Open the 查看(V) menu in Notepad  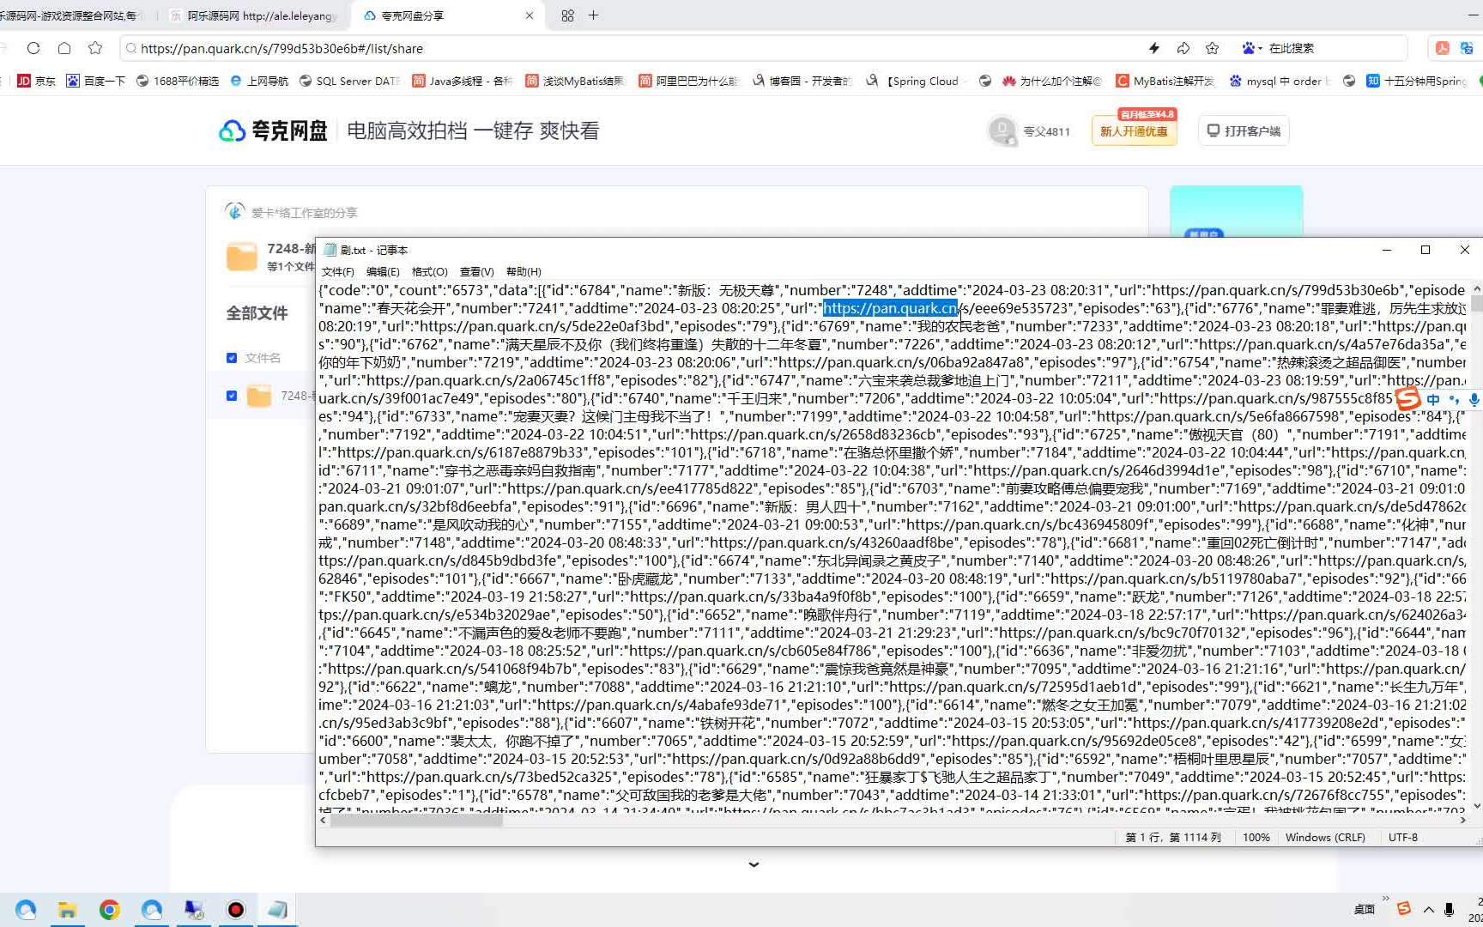click(x=476, y=271)
